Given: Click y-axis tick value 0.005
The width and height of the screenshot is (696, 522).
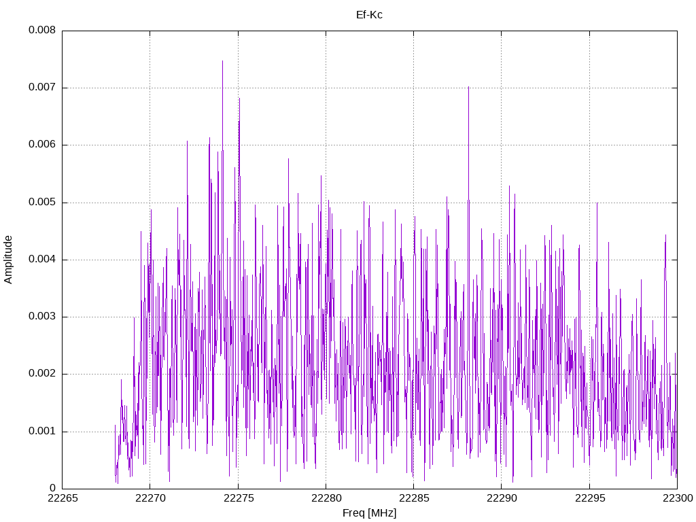Looking at the screenshot, I should (x=42, y=203).
